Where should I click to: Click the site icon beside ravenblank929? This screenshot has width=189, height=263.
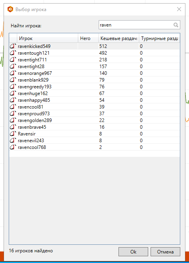click(13, 80)
